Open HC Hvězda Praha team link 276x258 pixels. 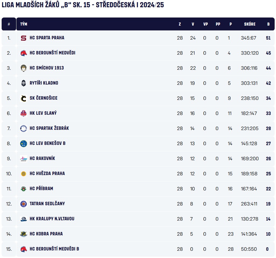[47, 173]
